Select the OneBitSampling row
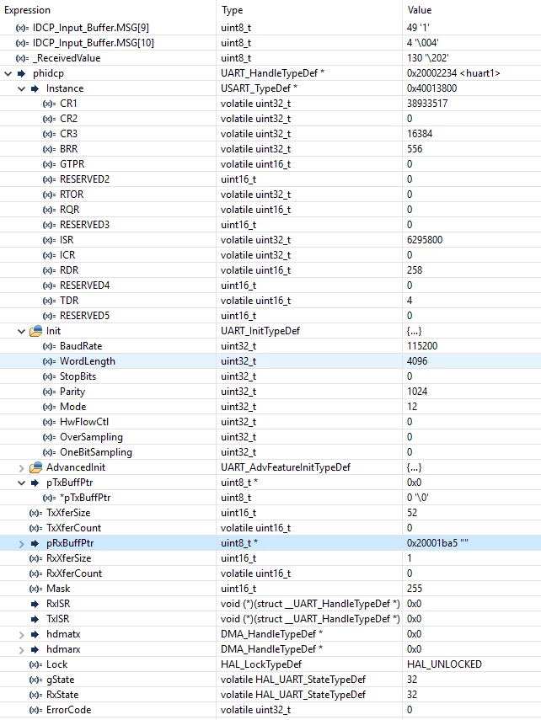 [x=270, y=452]
